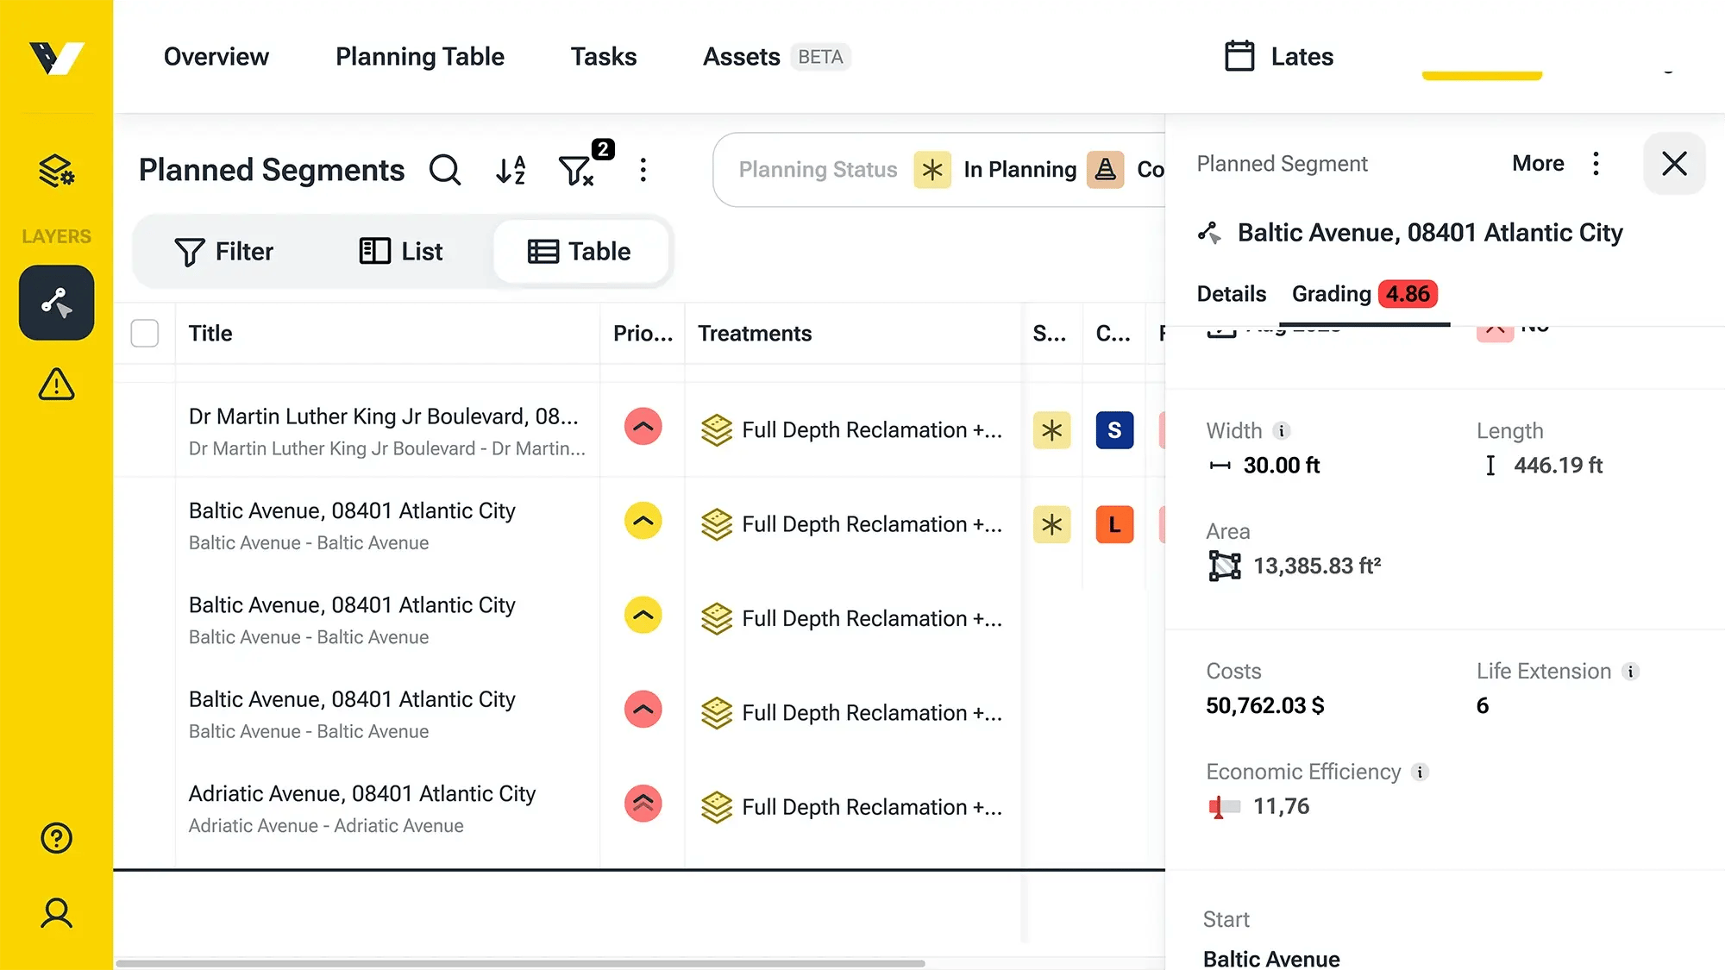This screenshot has width=1725, height=970.
Task: Switch to the Details tab in segment panel
Action: [x=1231, y=294]
